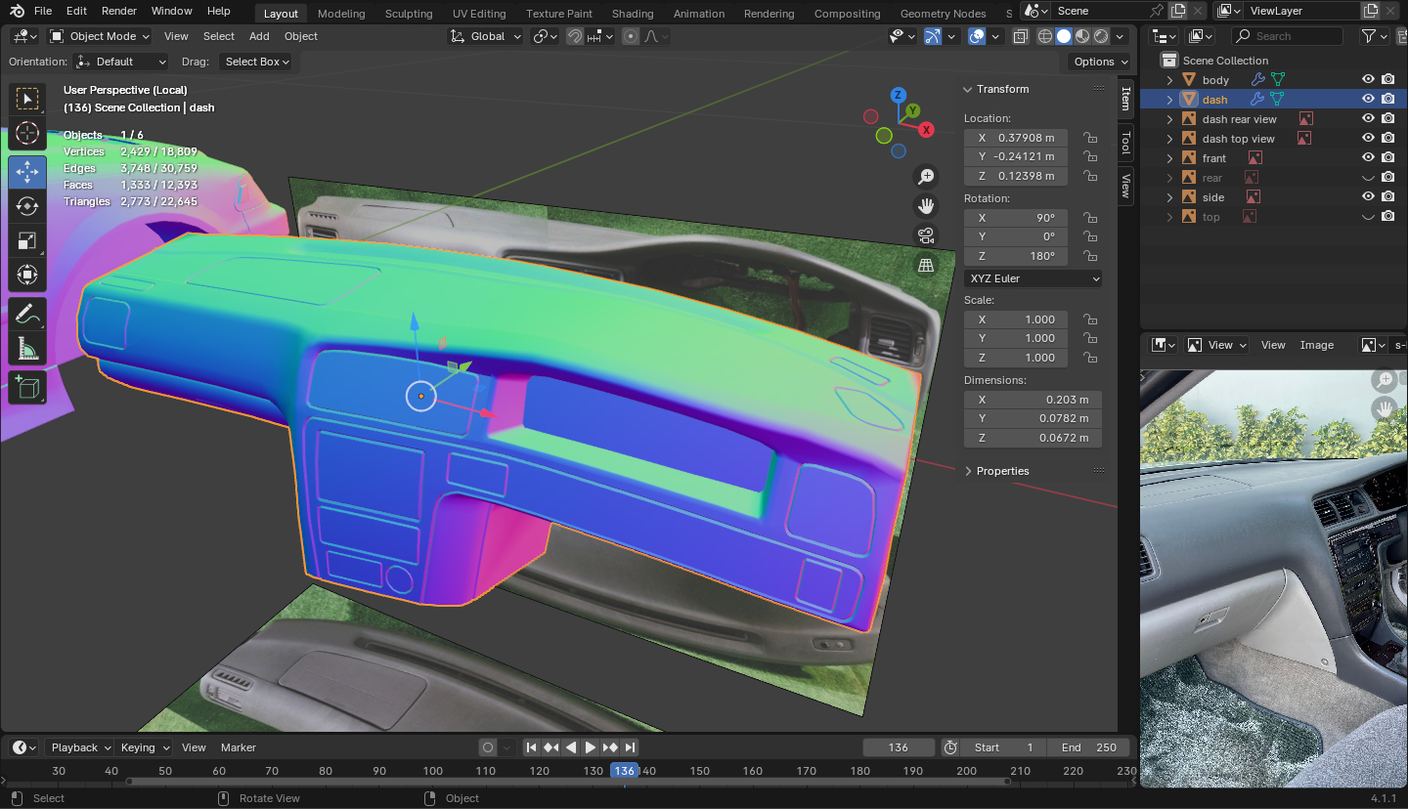The height and width of the screenshot is (809, 1408).
Task: Jump to the timeline end frame
Action: (x=631, y=747)
